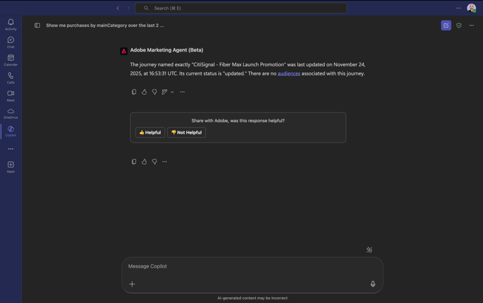This screenshot has height=303, width=483.
Task: Open chat header more options ellipsis
Action: 471,25
